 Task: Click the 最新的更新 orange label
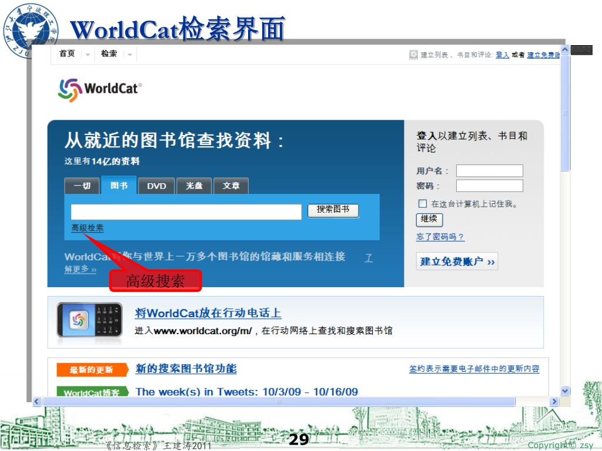click(x=91, y=370)
